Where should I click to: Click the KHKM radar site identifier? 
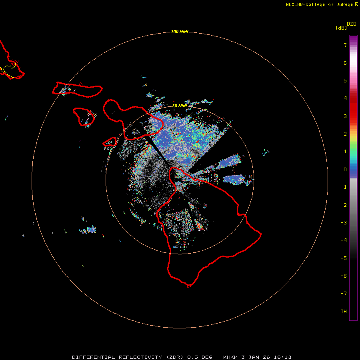230,357
